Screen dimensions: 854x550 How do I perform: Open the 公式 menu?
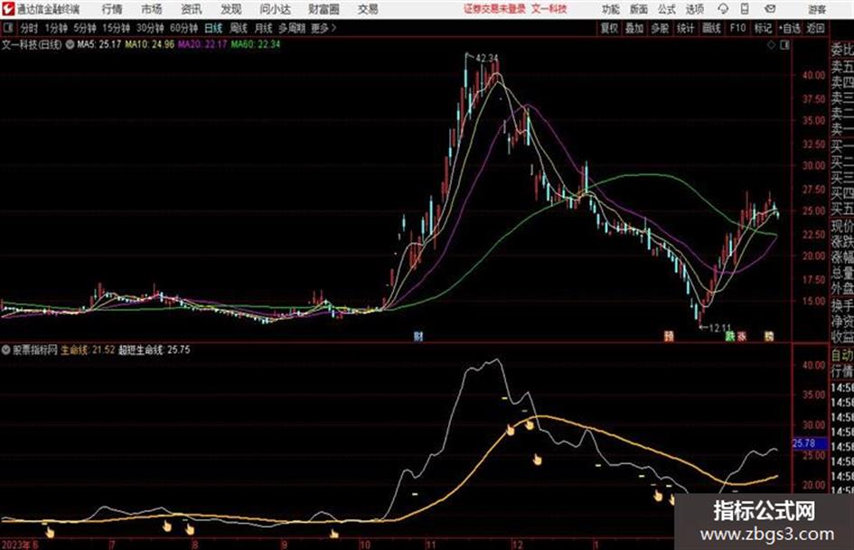coord(667,9)
